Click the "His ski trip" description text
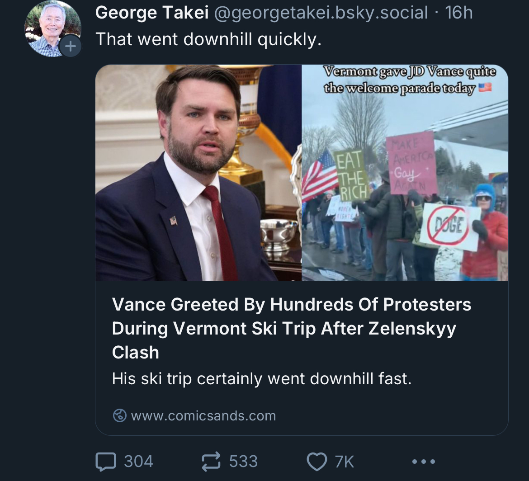 pos(262,378)
